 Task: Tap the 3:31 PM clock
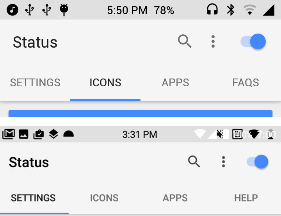[x=140, y=135]
